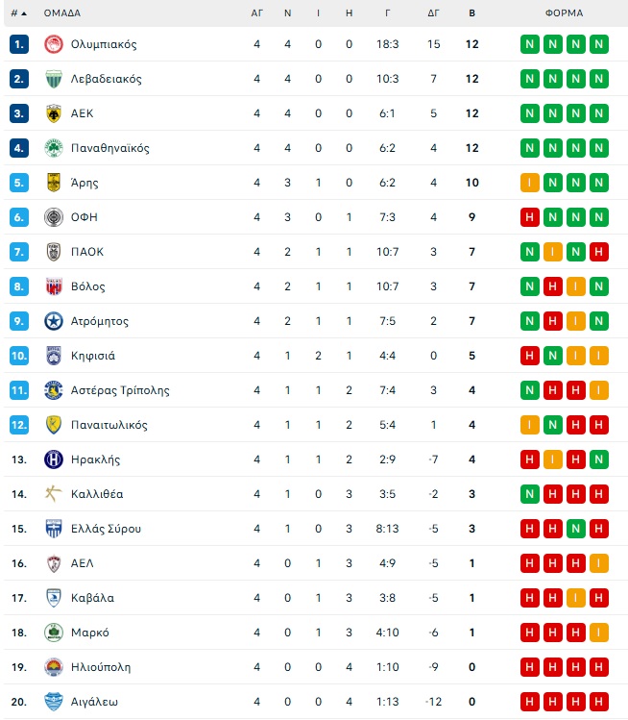
Task: Click the Παναιτωλικός yellow crest icon
Action: tap(54, 425)
